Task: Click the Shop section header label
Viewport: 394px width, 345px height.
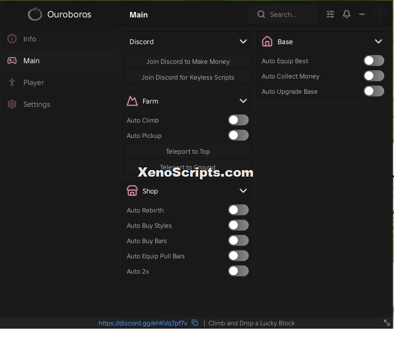Action: (150, 191)
